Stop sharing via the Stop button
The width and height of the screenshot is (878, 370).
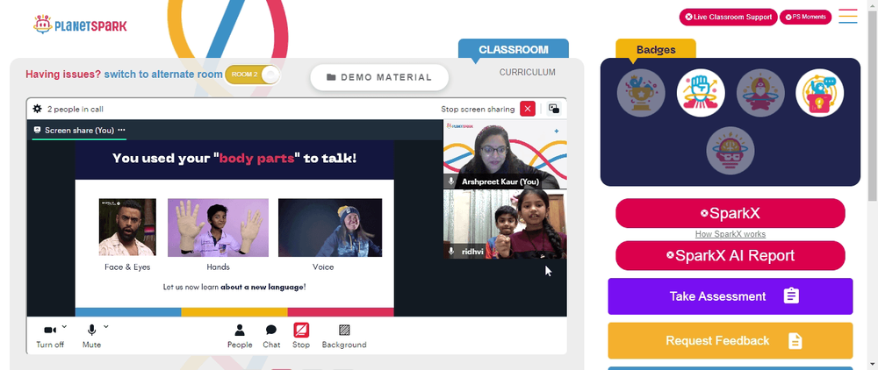click(301, 336)
